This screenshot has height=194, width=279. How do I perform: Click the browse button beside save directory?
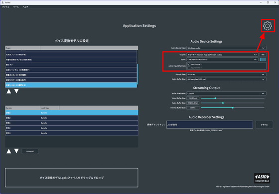(264, 125)
